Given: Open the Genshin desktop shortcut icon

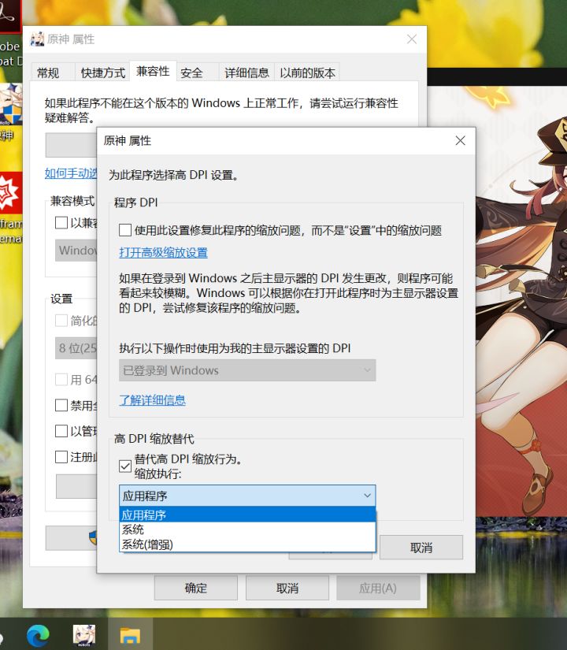Looking at the screenshot, I should (x=11, y=106).
